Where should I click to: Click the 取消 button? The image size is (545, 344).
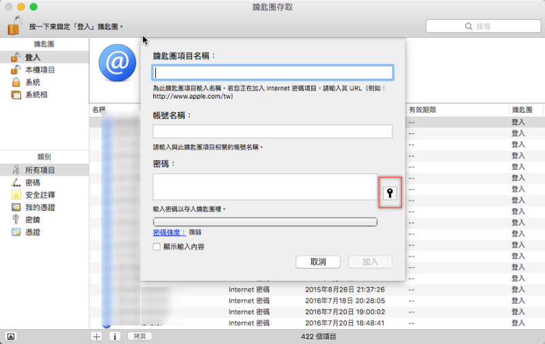[318, 262]
